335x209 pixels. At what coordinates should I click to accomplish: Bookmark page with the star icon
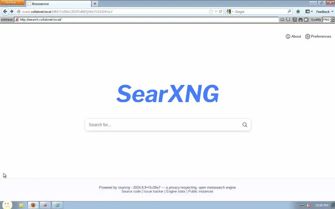pyautogui.click(x=211, y=11)
